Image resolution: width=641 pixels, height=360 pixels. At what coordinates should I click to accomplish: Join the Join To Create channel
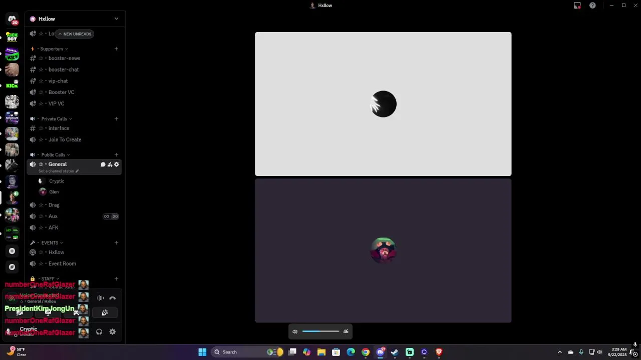tap(74, 140)
